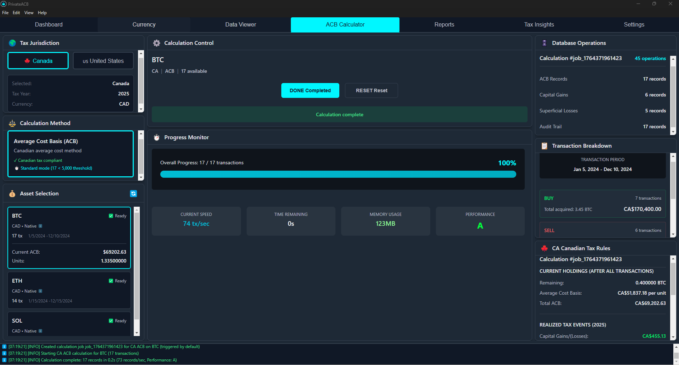Click the scales icon next to Calculation Method
Viewport: 679px width, 365px height.
12,123
